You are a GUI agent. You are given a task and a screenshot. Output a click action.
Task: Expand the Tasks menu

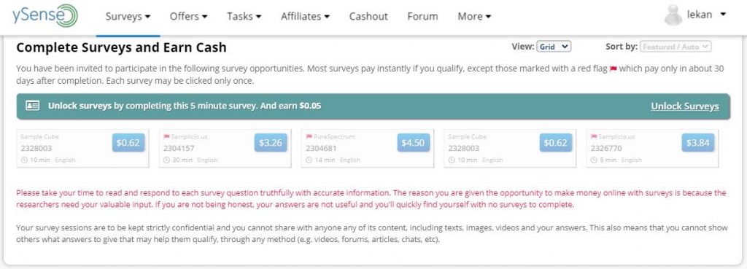coord(244,16)
